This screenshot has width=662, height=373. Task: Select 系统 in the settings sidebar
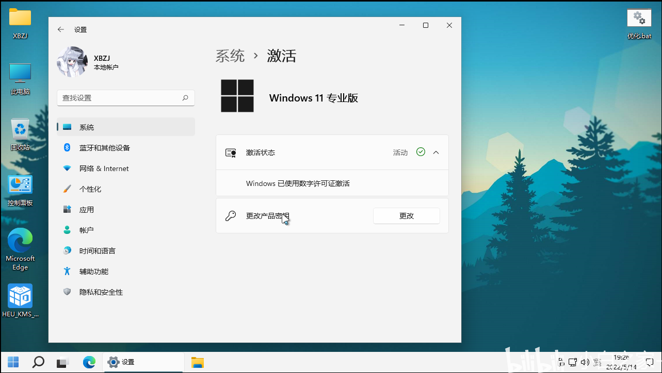tap(126, 127)
